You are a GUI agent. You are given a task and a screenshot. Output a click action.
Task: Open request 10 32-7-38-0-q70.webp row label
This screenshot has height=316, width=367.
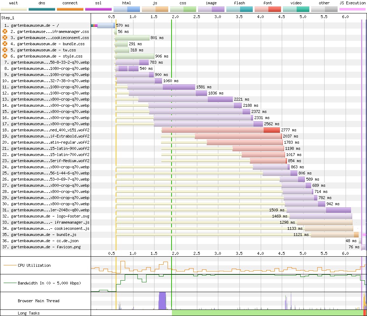point(46,81)
